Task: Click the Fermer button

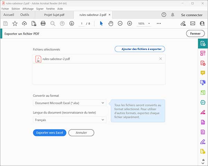Action: 195,33
